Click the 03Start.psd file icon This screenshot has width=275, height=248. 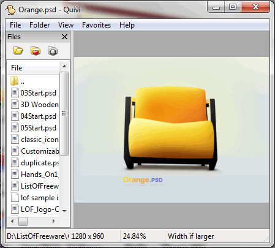[15, 93]
